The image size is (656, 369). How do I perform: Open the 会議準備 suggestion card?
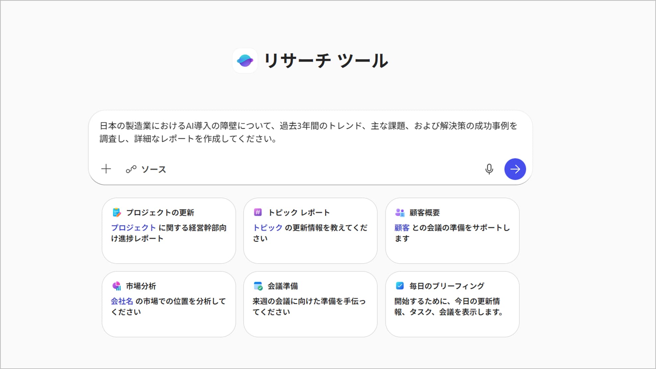pyautogui.click(x=310, y=322)
